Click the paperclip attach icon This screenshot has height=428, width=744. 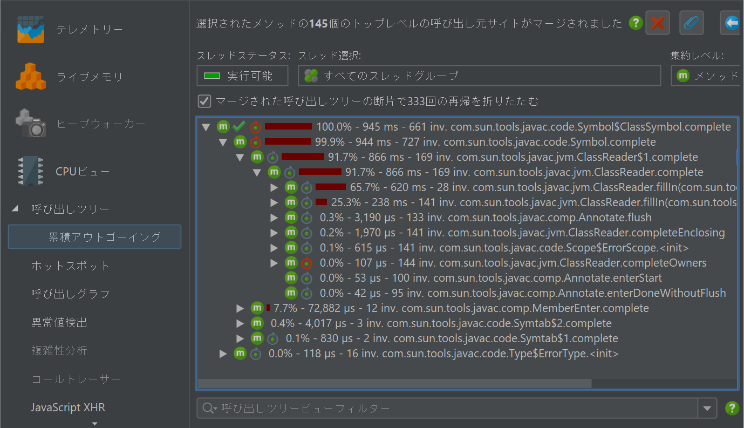(x=691, y=23)
